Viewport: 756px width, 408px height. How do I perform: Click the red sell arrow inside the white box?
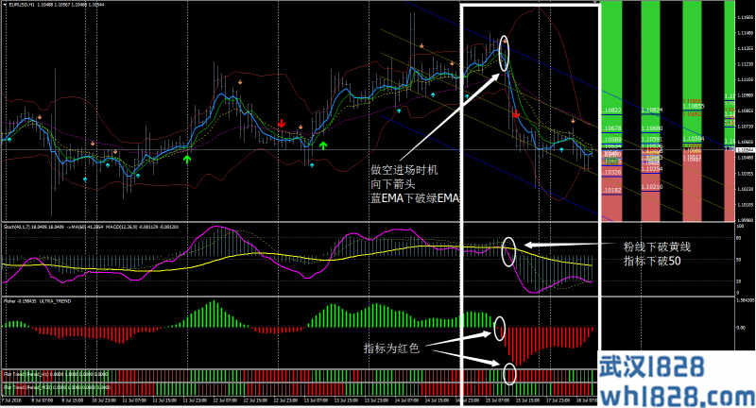pyautogui.click(x=515, y=114)
